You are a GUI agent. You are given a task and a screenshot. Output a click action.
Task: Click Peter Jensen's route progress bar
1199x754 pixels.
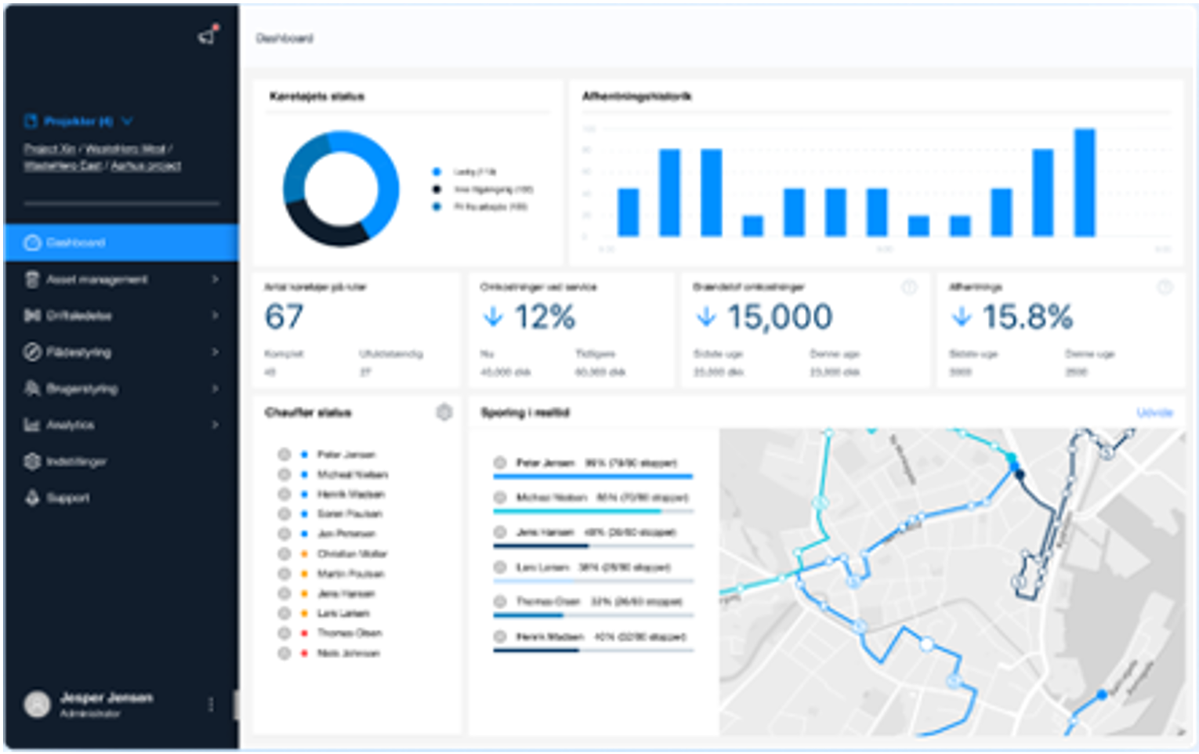(593, 476)
